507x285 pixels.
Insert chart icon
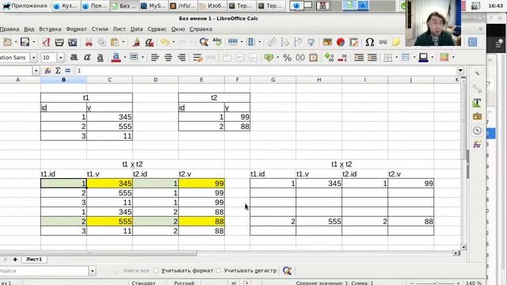pyautogui.click(x=341, y=42)
